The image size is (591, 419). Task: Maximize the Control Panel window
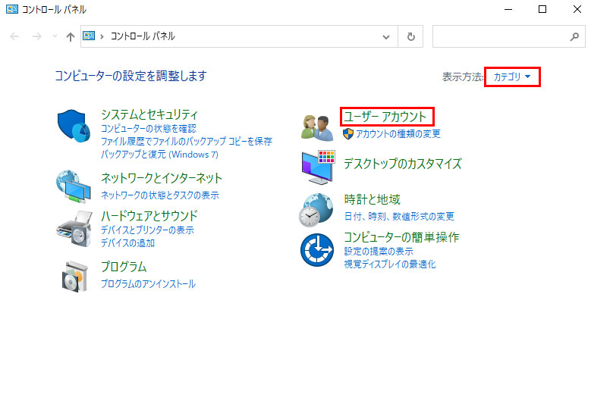(x=542, y=9)
